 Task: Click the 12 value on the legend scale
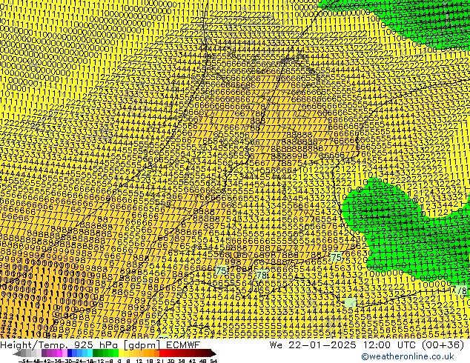click(139, 362)
